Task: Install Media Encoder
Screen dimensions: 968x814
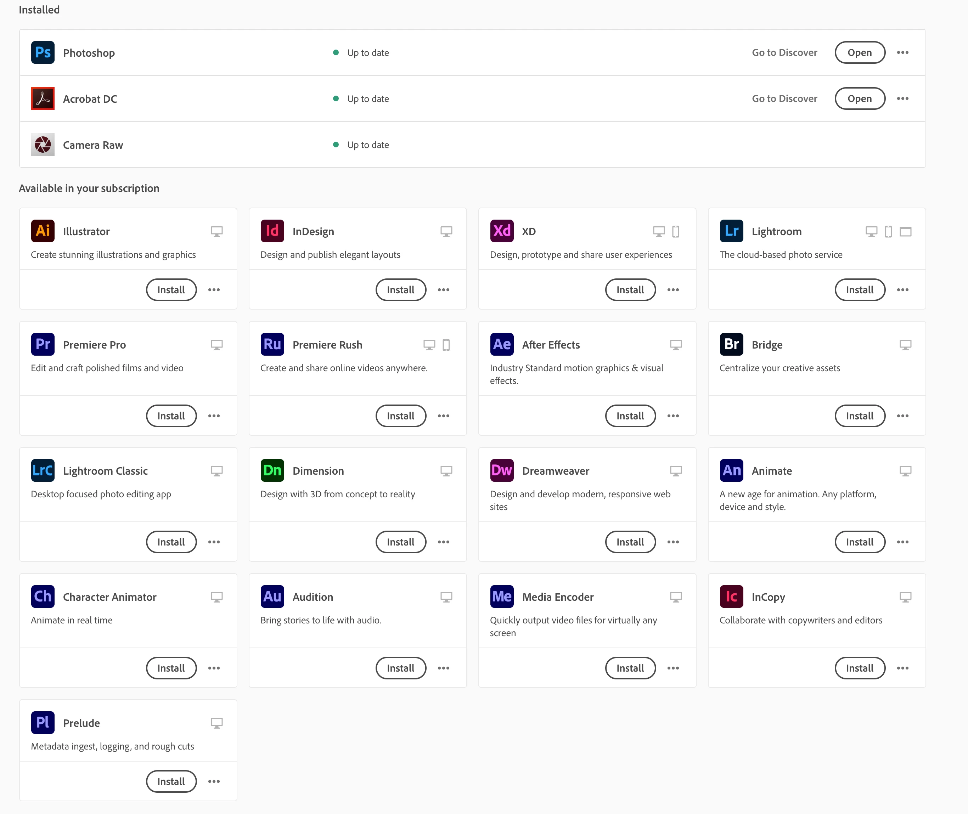Action: coord(630,668)
